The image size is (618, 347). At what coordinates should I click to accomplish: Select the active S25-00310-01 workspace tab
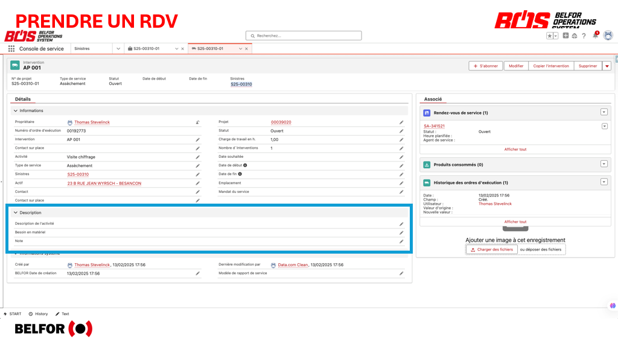[x=210, y=49]
